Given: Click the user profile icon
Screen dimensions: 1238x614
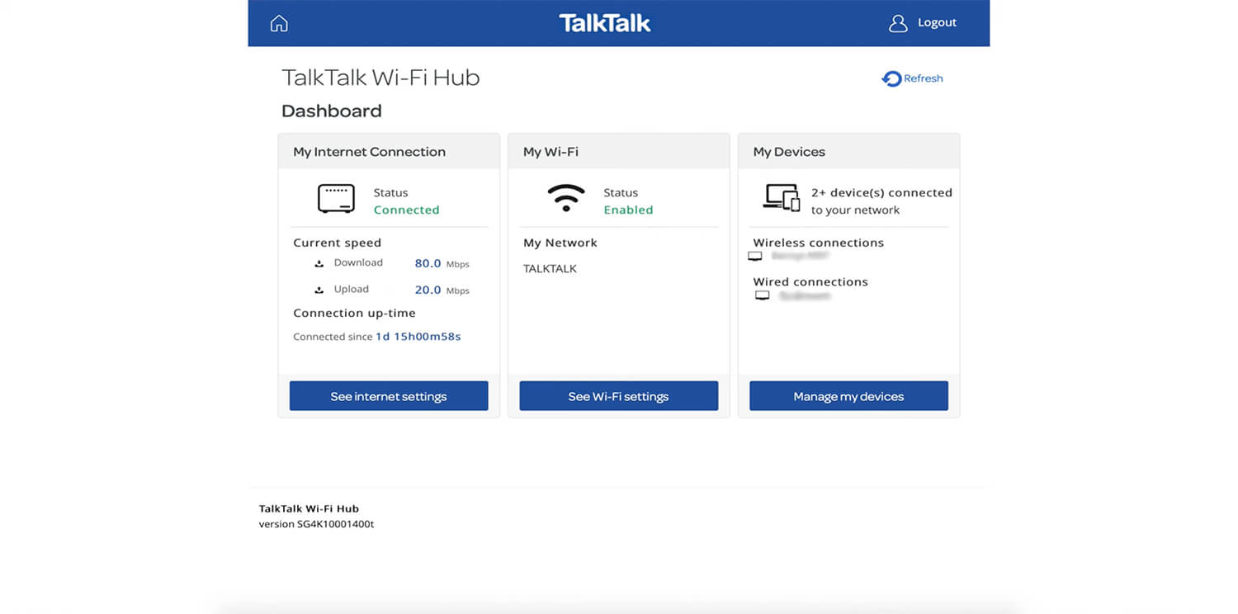Looking at the screenshot, I should 898,23.
